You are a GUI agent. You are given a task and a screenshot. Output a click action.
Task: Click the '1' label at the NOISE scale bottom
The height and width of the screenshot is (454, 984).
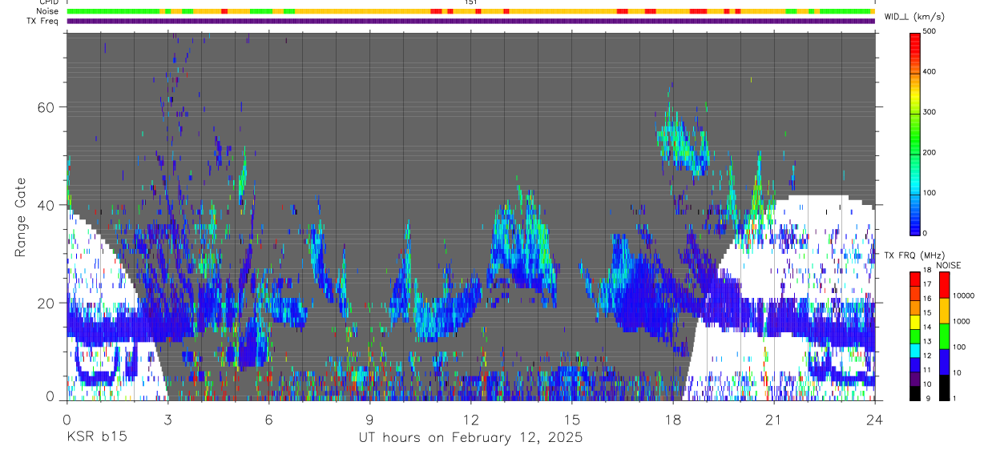click(956, 398)
